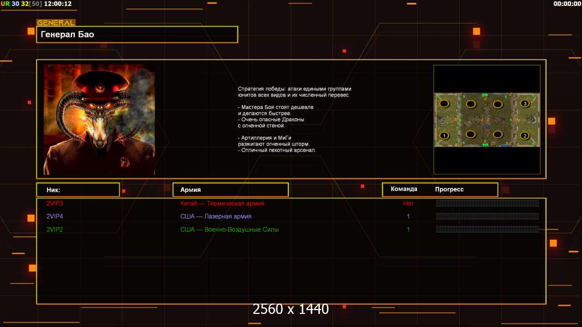Click 'Китай — Термическая армия' army entry
Image resolution: width=582 pixels, height=327 pixels.
[x=222, y=203]
